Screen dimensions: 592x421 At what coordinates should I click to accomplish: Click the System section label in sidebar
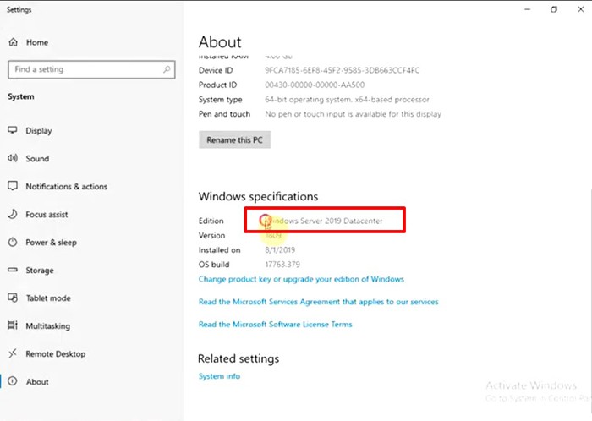point(21,96)
